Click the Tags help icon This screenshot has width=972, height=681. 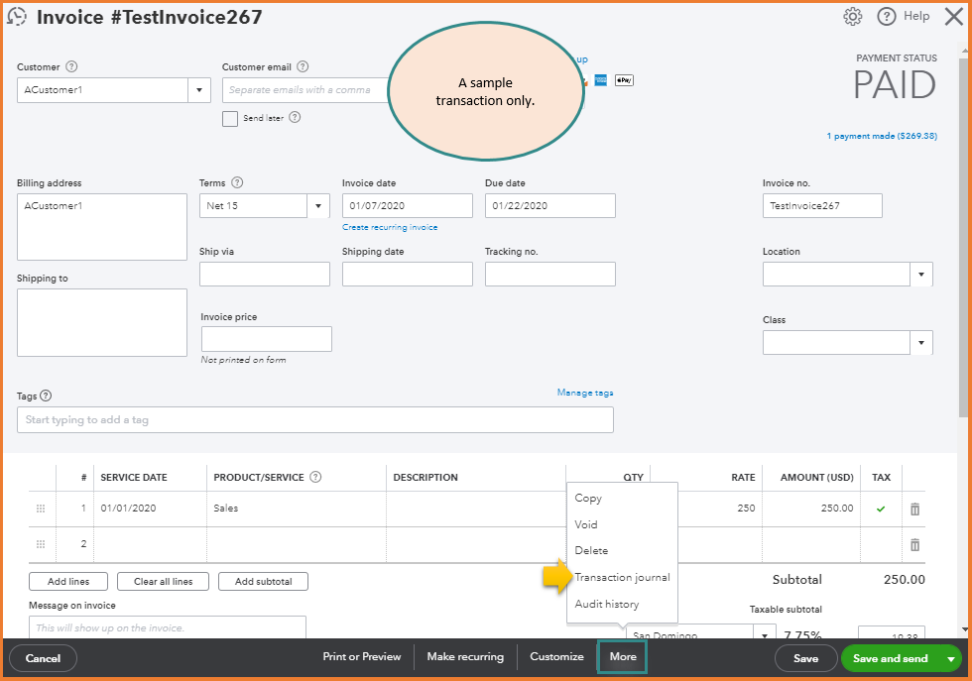pos(46,396)
